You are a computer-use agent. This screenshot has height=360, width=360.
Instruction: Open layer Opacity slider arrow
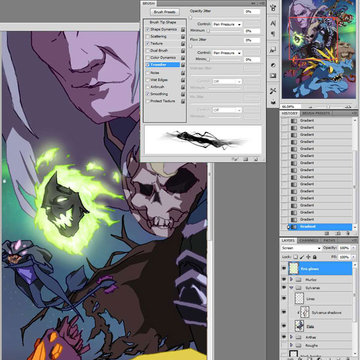point(353,248)
